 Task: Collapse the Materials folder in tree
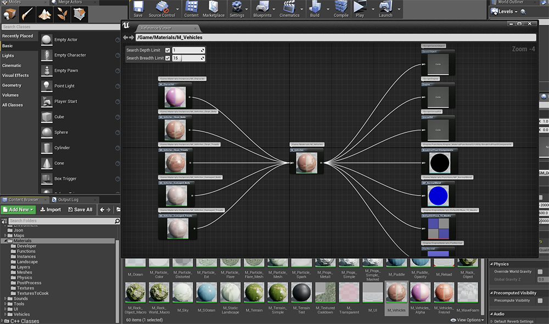(6, 241)
